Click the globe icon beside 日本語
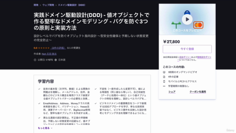Screen dimensions: 236x133 tap(56, 60)
